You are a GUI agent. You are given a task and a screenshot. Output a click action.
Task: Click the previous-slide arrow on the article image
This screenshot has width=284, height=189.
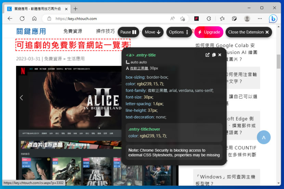[x=21, y=98]
